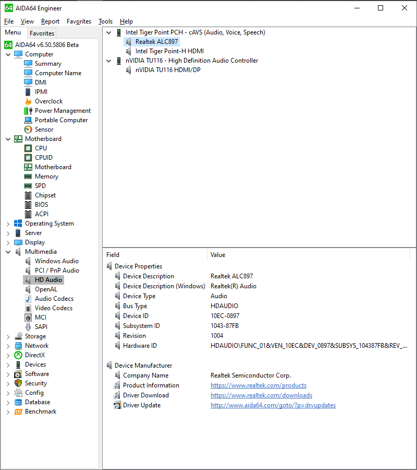Viewport: 417px width, 470px height.
Task: Click the Video Codecs film icon
Action: click(x=28, y=308)
